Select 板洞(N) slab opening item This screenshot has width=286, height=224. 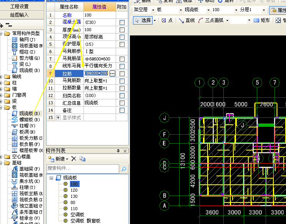tap(23, 132)
